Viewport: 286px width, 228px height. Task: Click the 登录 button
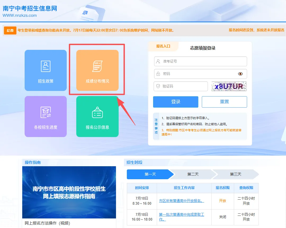tap(176, 102)
